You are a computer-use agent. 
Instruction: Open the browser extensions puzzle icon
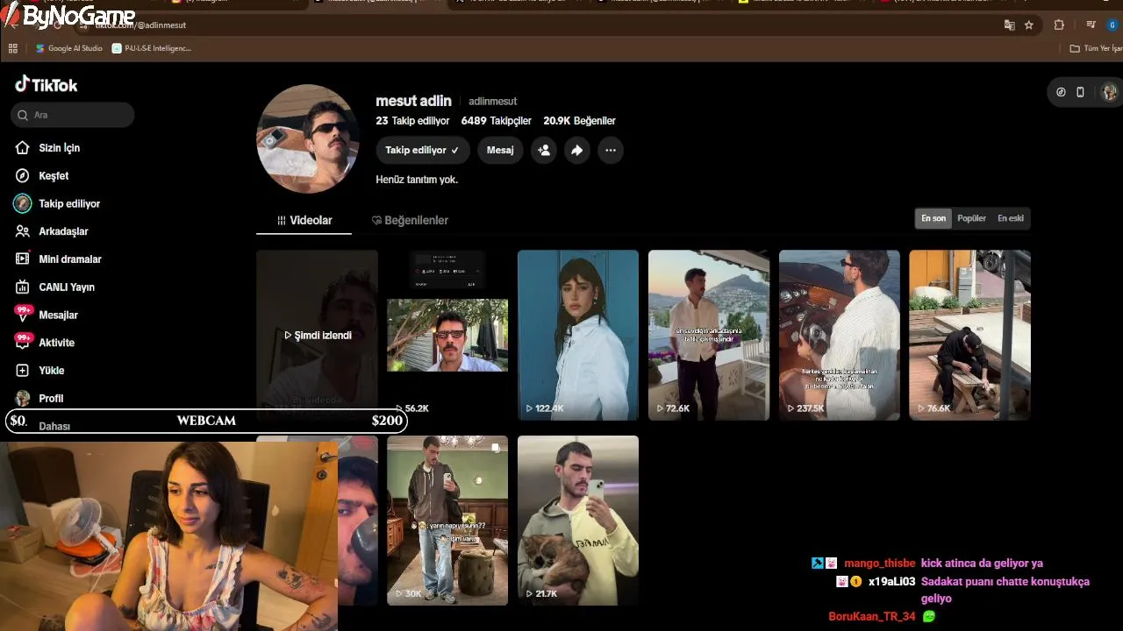(x=1059, y=25)
